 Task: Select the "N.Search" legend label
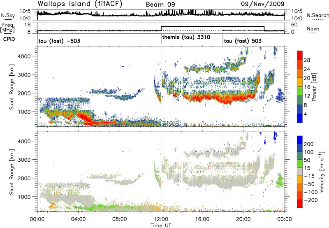(x=317, y=15)
